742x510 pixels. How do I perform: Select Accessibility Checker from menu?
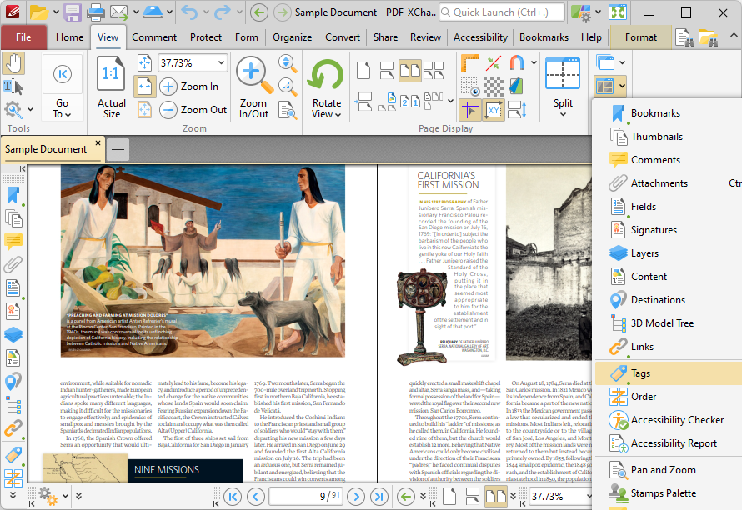point(677,420)
